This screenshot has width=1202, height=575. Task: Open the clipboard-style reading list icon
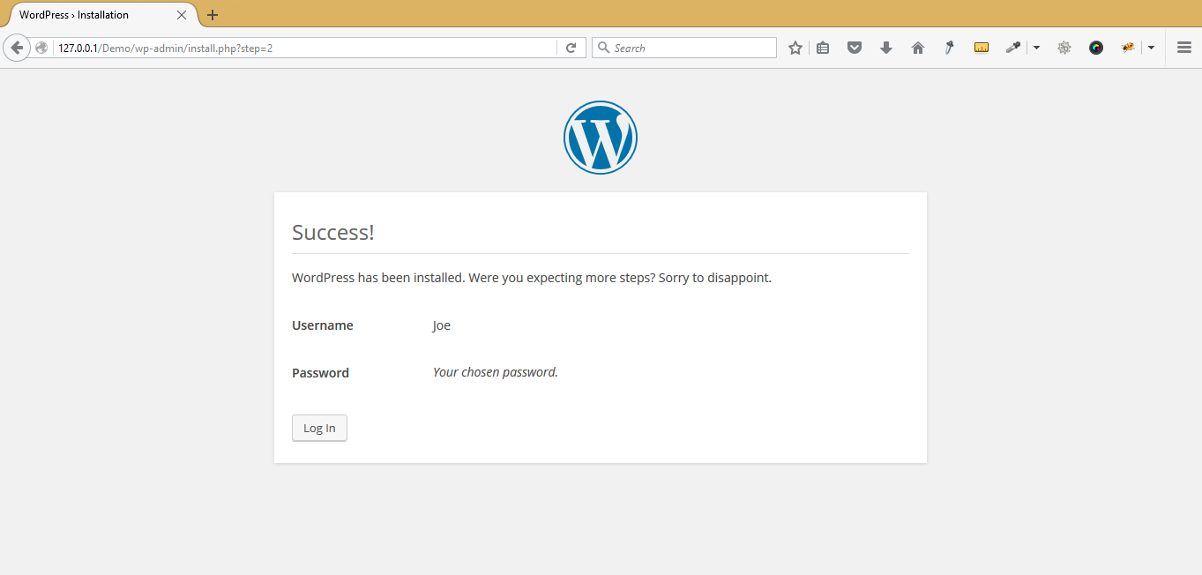tap(823, 47)
